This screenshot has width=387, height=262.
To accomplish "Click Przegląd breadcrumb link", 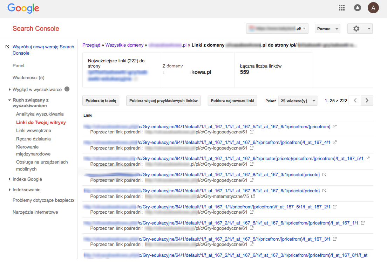I will pos(91,45).
